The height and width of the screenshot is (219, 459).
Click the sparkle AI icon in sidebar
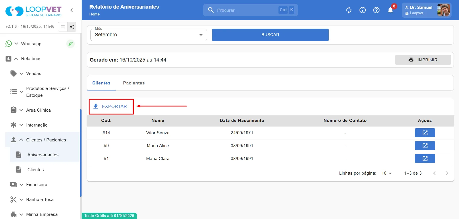(72, 27)
